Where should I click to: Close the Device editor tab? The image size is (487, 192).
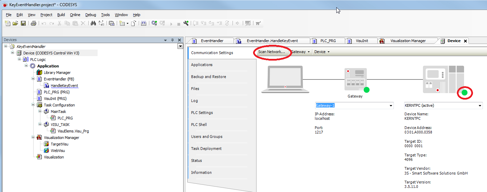(x=465, y=41)
